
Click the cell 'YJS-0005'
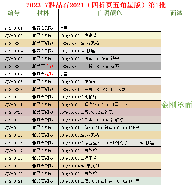click(13, 59)
